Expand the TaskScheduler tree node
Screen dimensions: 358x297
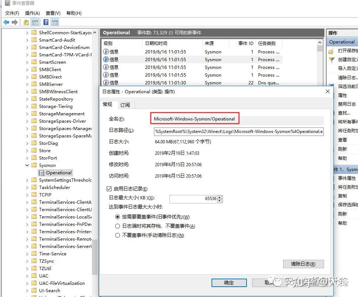(27, 187)
